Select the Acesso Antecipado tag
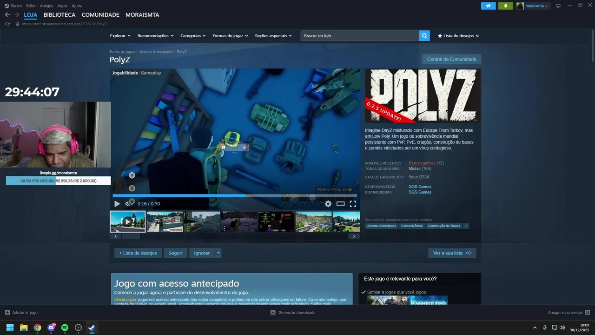 pos(382,226)
